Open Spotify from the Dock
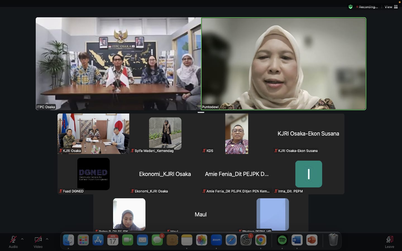402x251 pixels. [282, 240]
